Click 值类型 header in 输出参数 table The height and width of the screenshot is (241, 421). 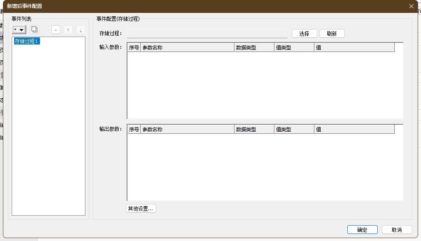click(294, 130)
